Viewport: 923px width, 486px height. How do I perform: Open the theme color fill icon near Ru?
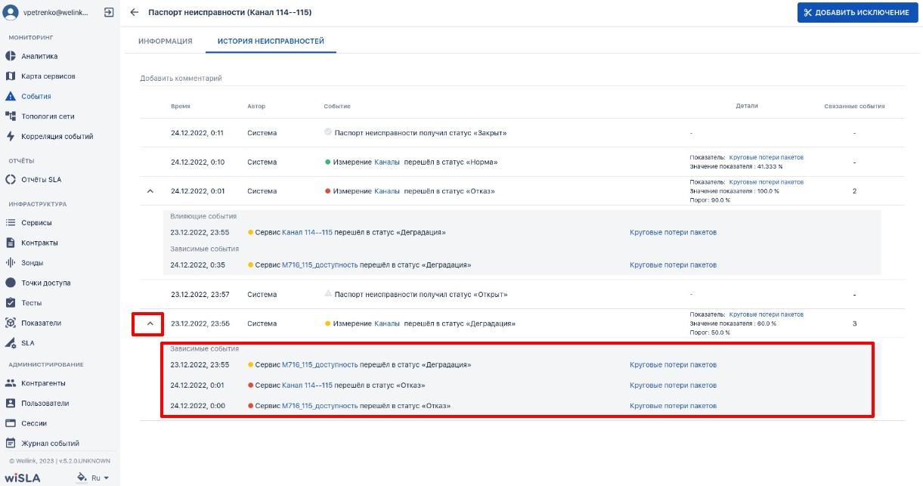[x=82, y=478]
